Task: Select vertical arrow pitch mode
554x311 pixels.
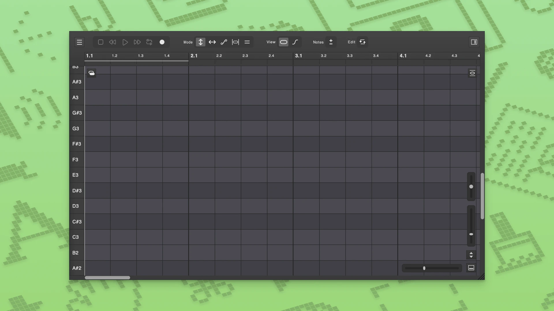Action: [x=201, y=42]
